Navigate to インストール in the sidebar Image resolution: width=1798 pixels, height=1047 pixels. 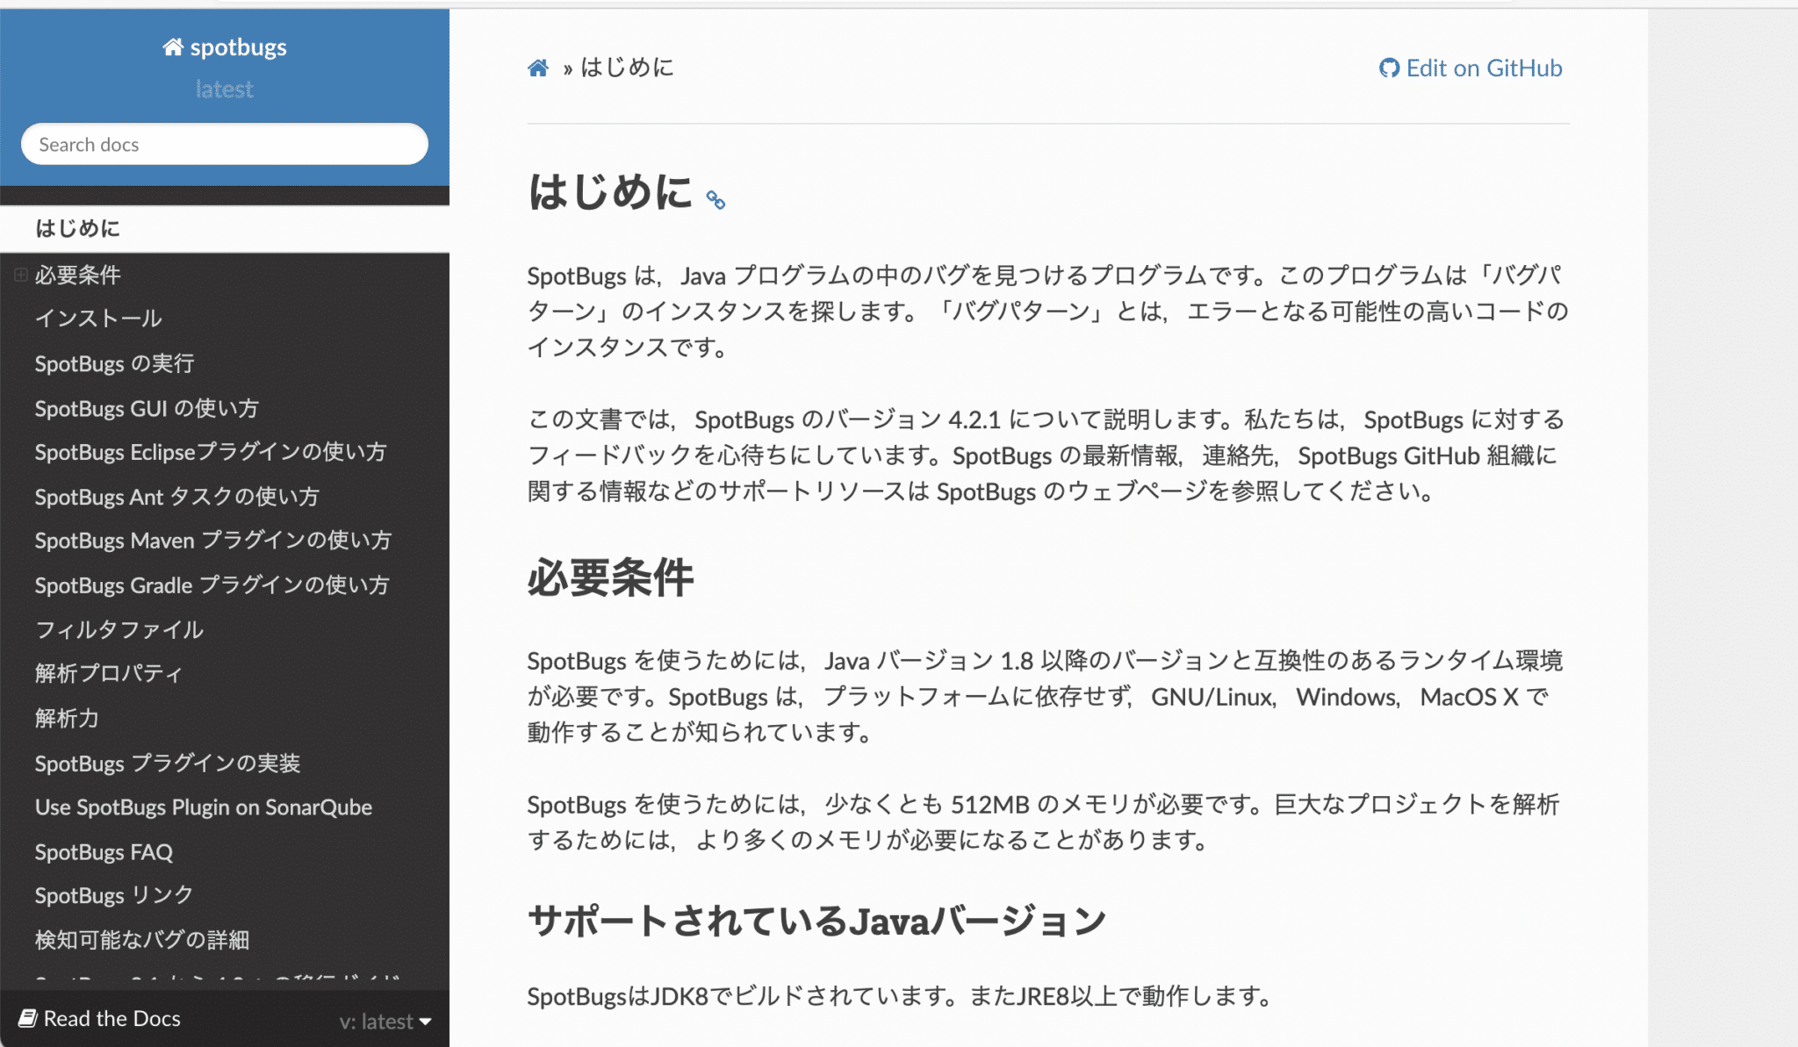point(98,319)
